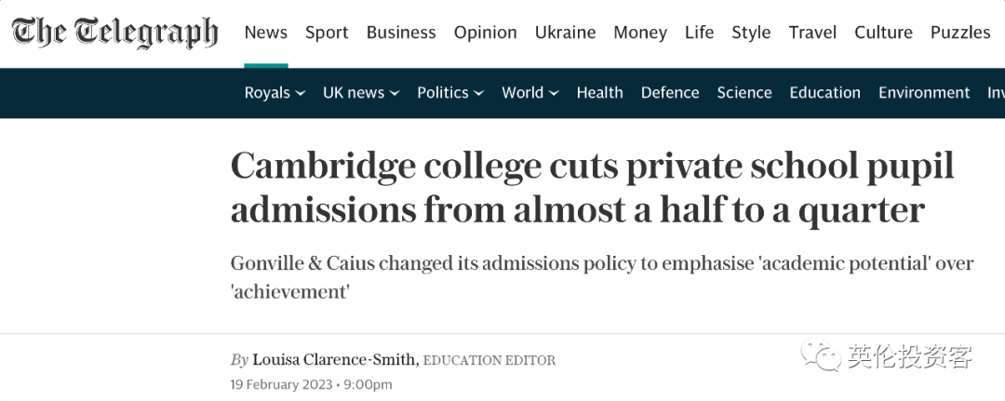
Task: Select Opinion in the top navigation
Action: [x=485, y=32]
